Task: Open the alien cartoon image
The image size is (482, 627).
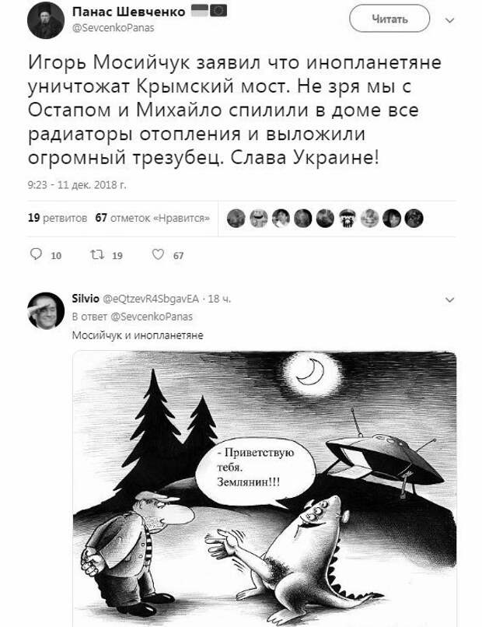Action: click(x=264, y=489)
